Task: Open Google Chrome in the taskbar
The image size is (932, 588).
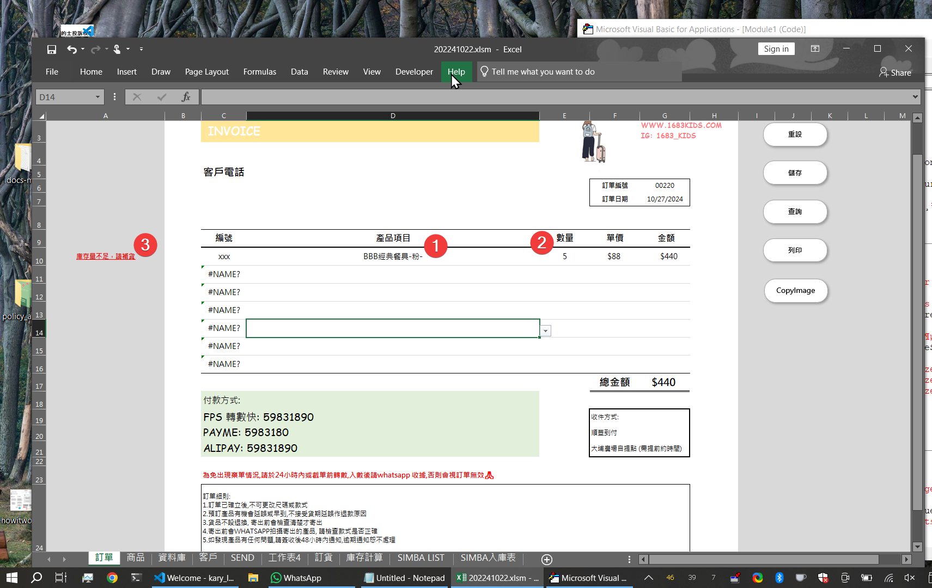Action: (112, 578)
